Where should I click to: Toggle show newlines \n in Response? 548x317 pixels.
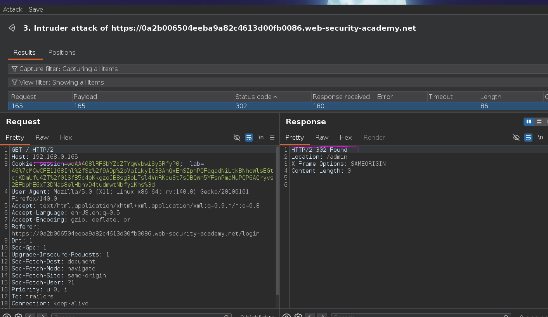pos(540,137)
